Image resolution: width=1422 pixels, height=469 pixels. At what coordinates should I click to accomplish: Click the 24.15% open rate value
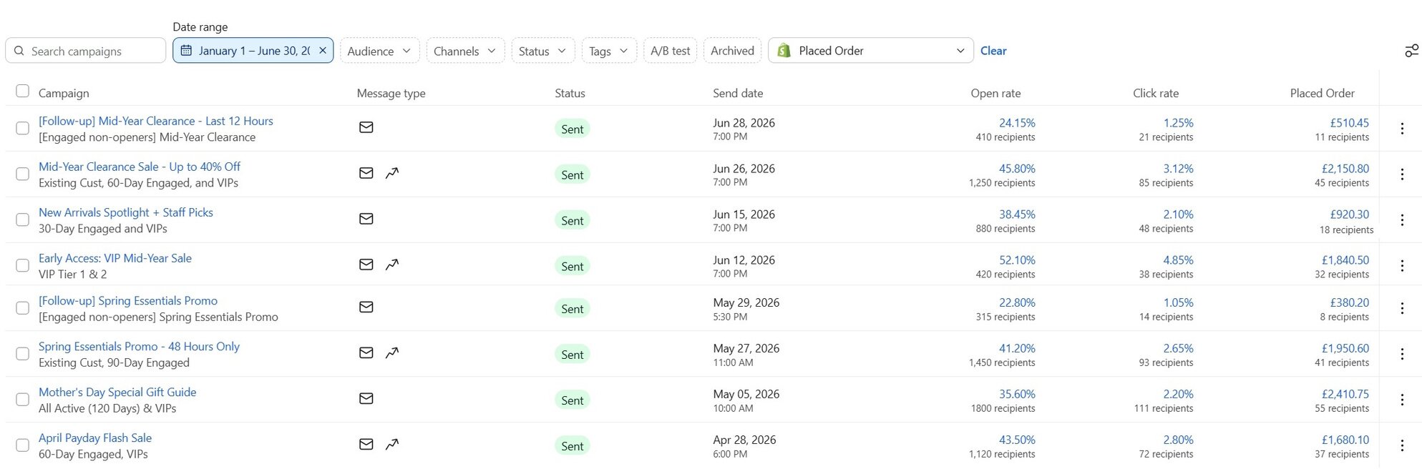coord(1017,123)
